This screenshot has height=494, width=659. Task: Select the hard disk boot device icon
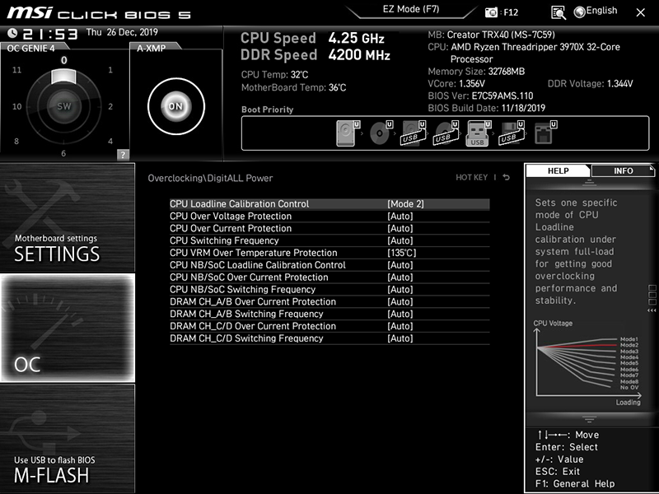coord(348,133)
